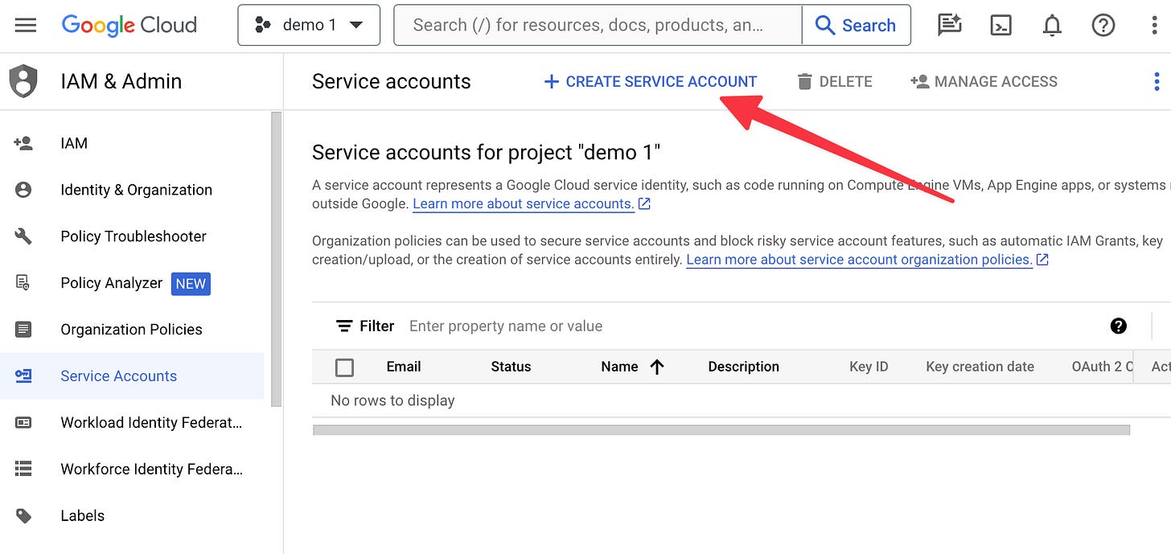1171x554 pixels.
Task: Open the demo 1 project selector
Action: [x=309, y=26]
